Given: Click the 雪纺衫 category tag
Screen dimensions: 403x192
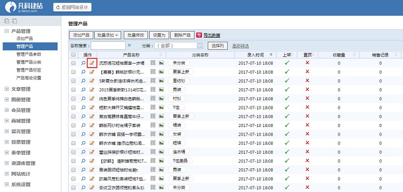Looking at the screenshot, I should click(x=179, y=81).
